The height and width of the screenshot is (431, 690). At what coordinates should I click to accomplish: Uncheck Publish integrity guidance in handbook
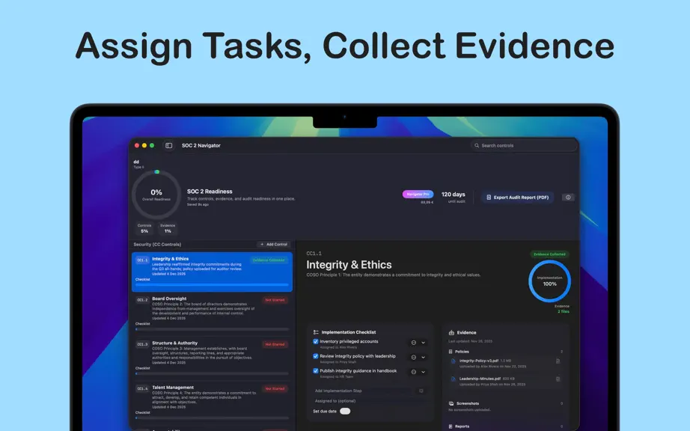coord(316,370)
